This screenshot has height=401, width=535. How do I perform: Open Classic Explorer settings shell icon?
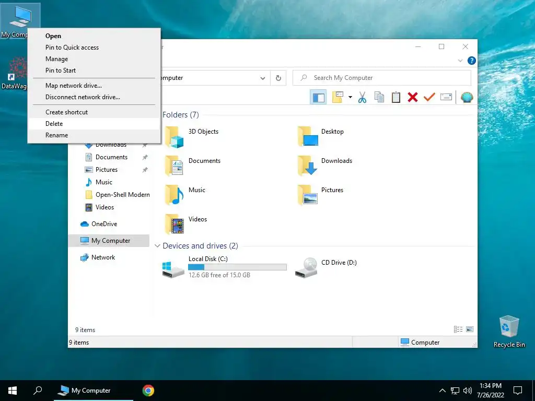[467, 98]
